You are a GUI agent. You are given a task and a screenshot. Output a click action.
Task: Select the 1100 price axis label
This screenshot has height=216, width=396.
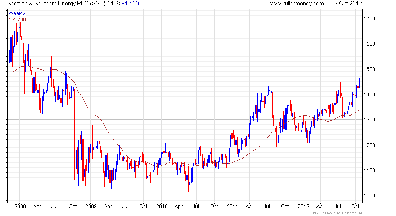(x=369, y=171)
